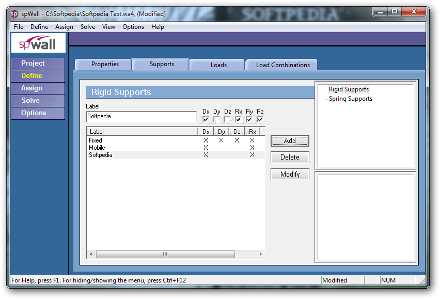Select Rigid Supports in the tree

point(349,89)
